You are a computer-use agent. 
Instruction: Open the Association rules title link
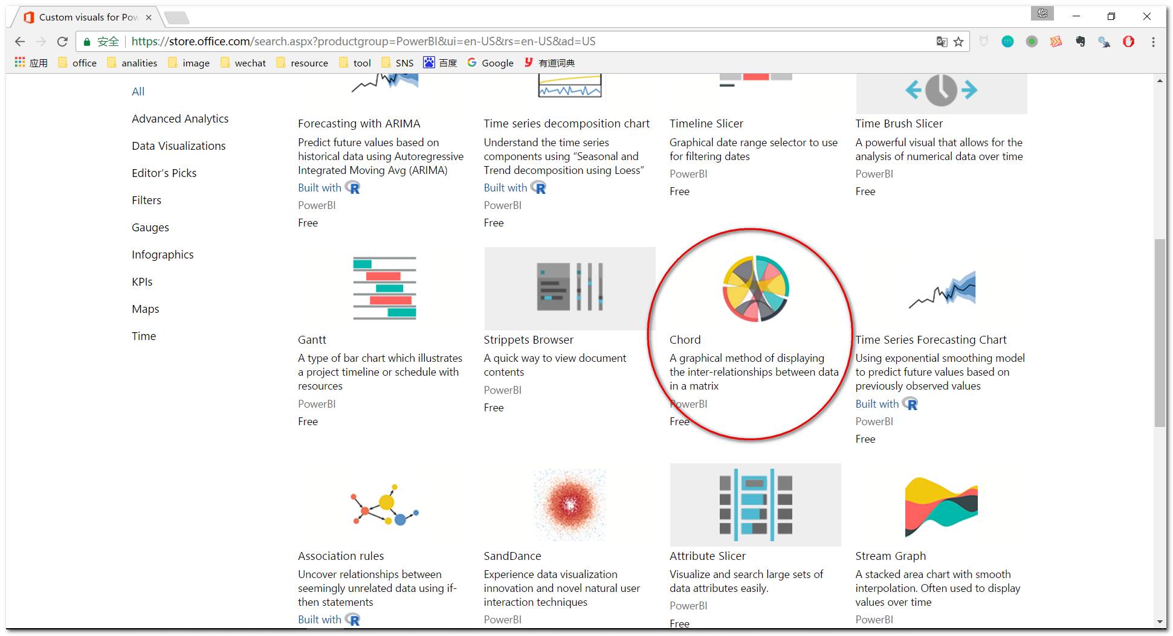(x=341, y=556)
